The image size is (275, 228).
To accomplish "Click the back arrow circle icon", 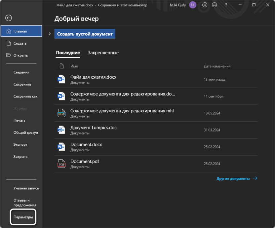I will point(9,18).
